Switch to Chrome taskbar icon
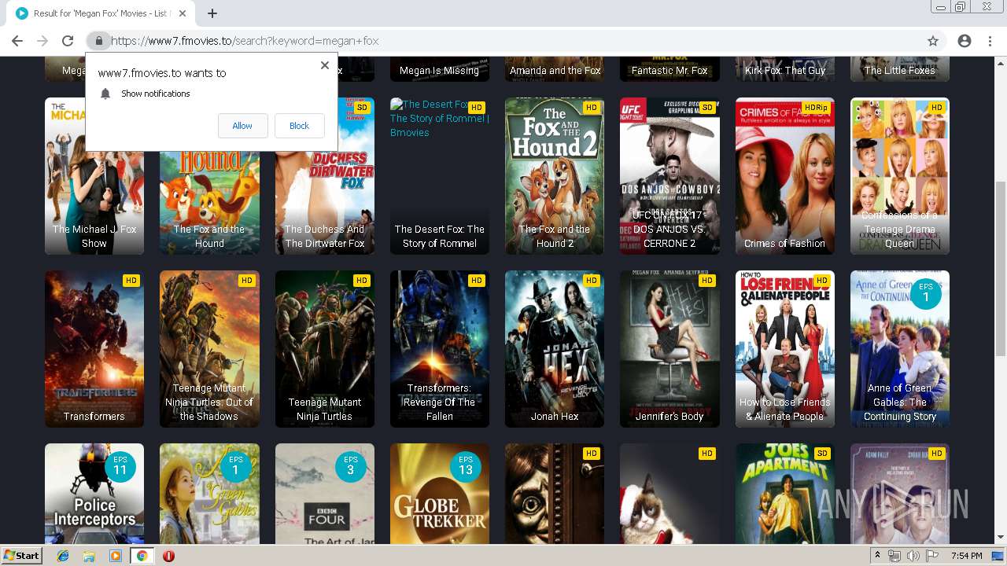This screenshot has width=1007, height=566. coord(142,556)
